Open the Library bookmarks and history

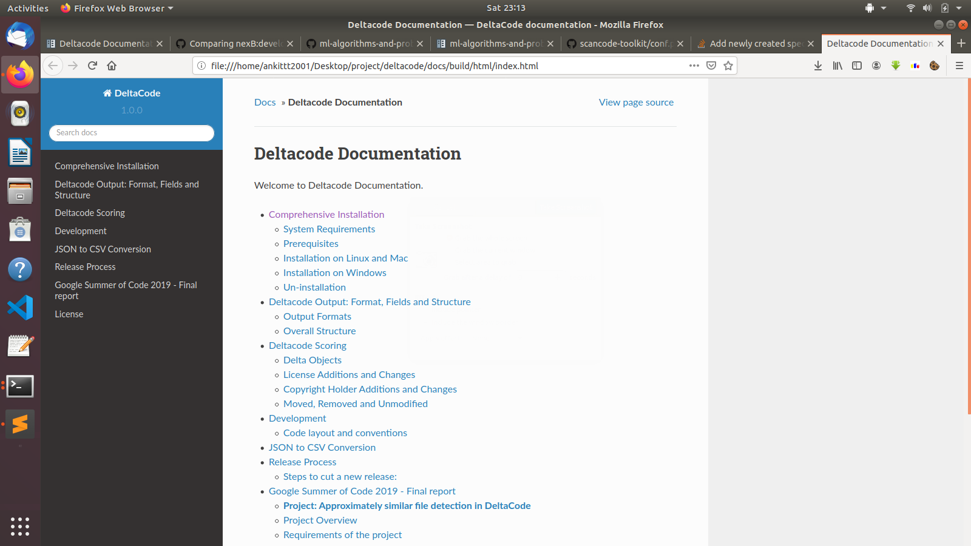837,66
